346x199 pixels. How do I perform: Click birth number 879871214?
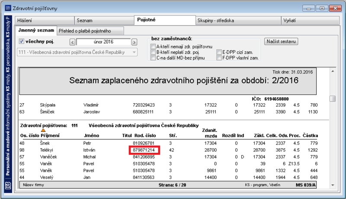144,150
